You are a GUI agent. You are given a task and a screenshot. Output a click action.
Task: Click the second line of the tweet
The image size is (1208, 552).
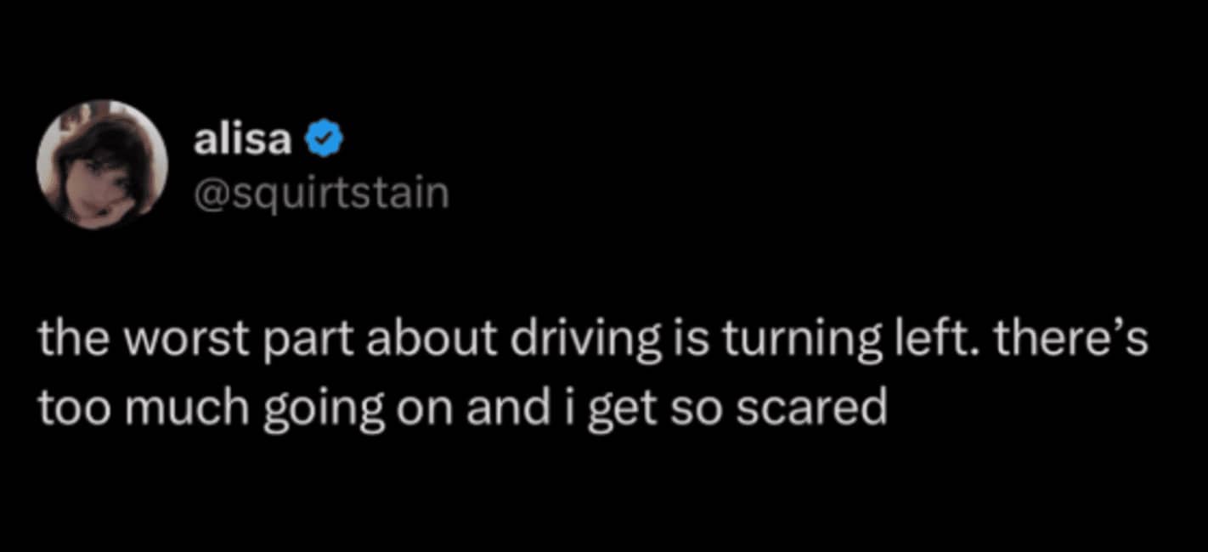462,409
